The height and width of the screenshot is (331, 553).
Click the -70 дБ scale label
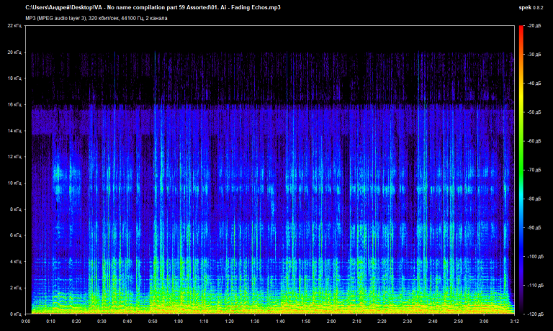click(x=534, y=171)
